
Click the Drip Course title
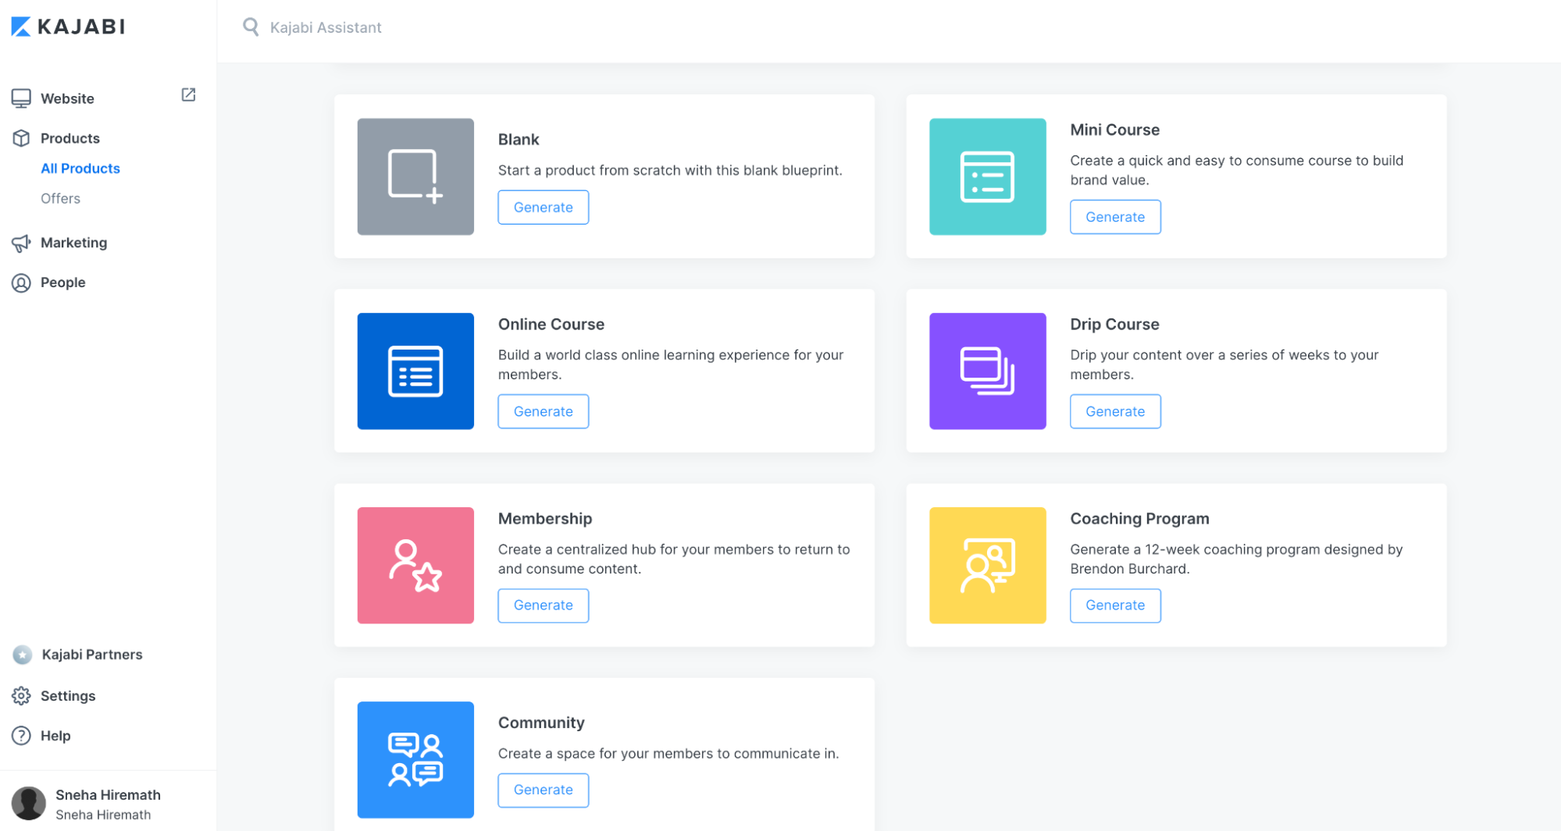[1114, 324]
